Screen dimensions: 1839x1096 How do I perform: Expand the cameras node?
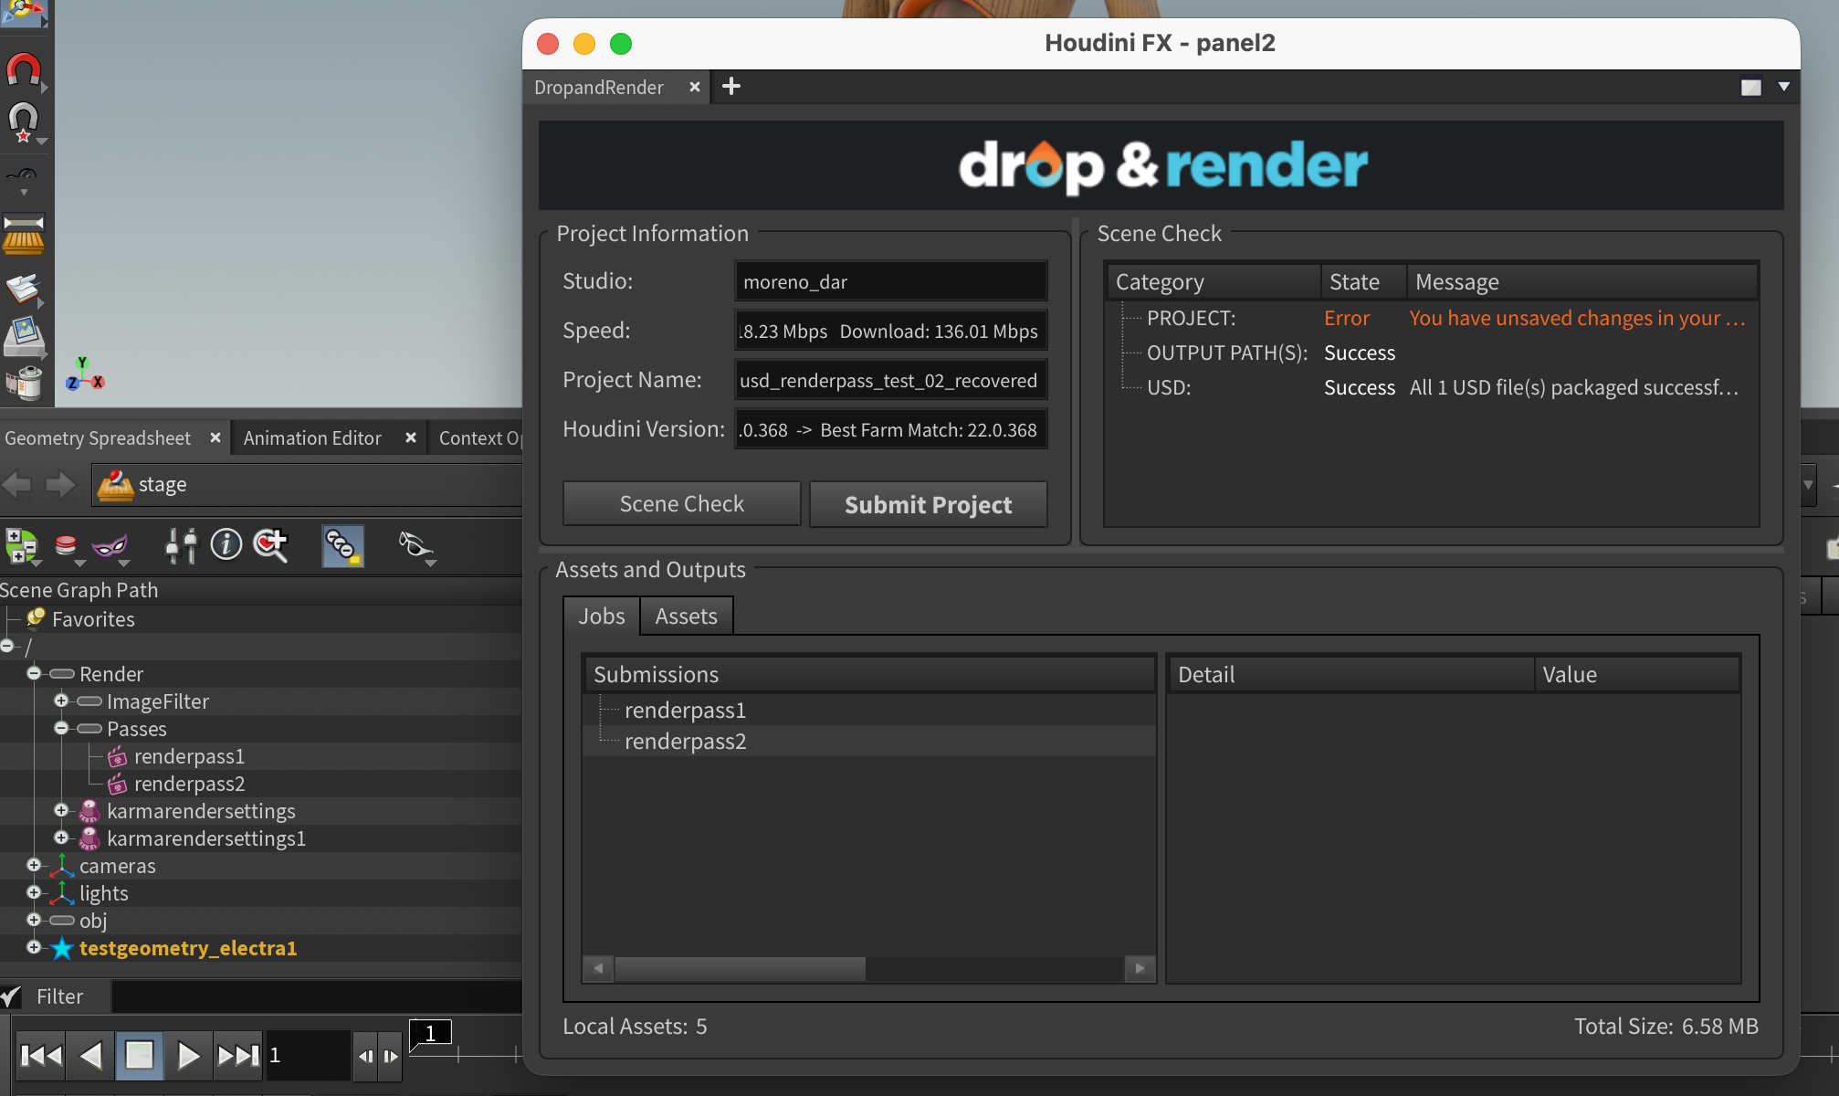34,865
